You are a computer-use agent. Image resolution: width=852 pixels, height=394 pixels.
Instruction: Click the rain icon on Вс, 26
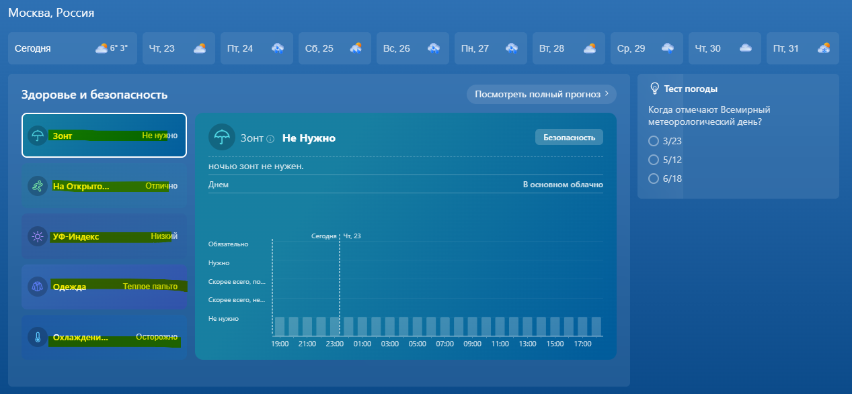pos(434,48)
